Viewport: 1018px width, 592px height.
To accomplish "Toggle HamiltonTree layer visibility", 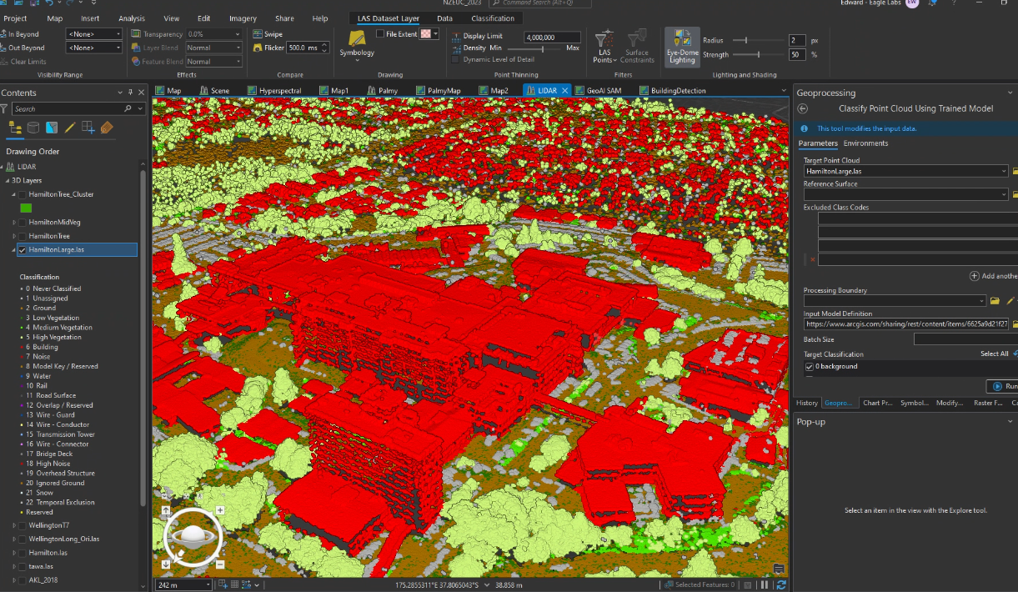I will [x=23, y=237].
